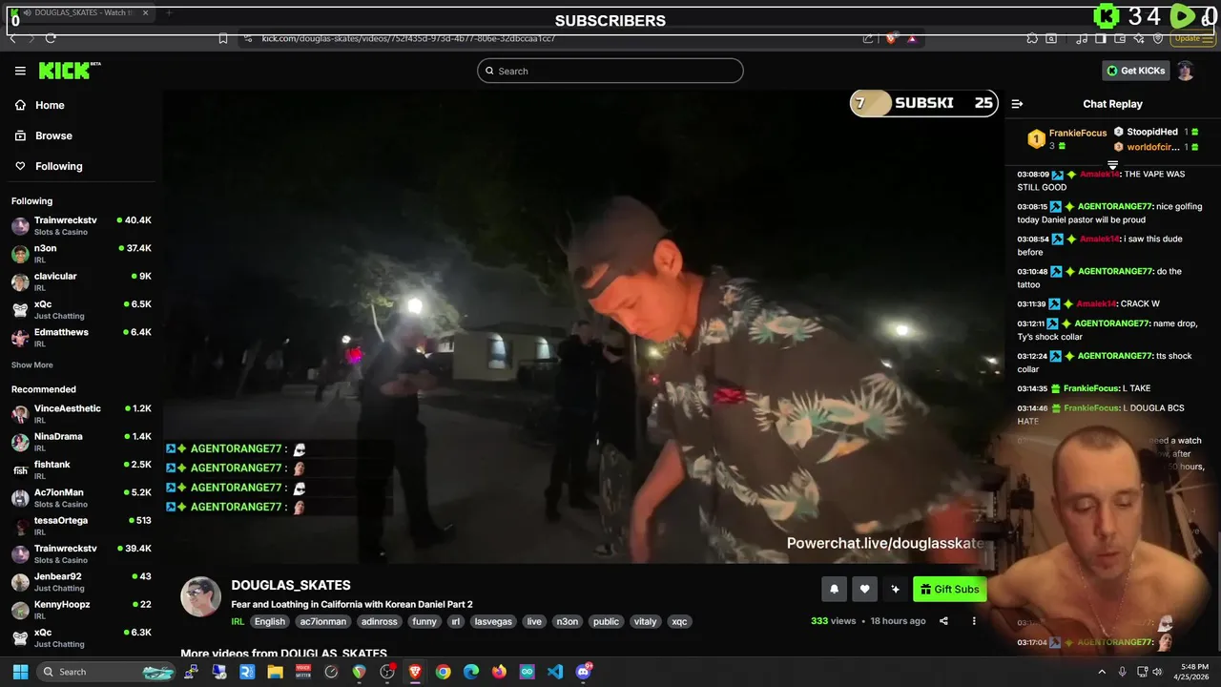Open Google Chrome from taskbar

click(443, 672)
